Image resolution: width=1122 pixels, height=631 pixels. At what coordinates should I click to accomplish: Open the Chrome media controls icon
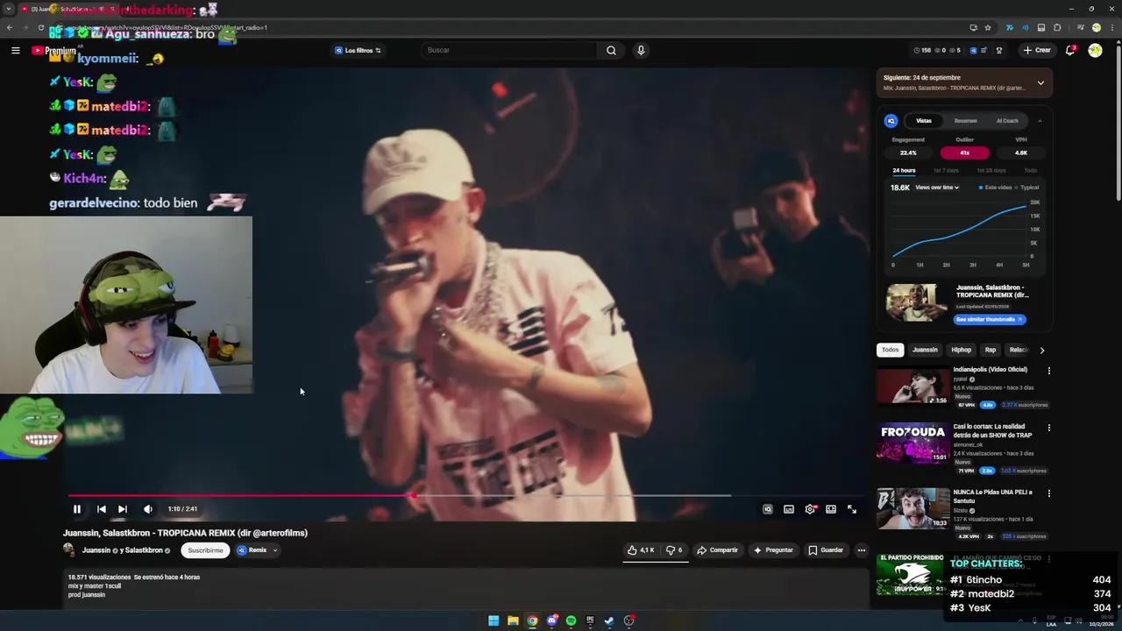pyautogui.click(x=1080, y=27)
